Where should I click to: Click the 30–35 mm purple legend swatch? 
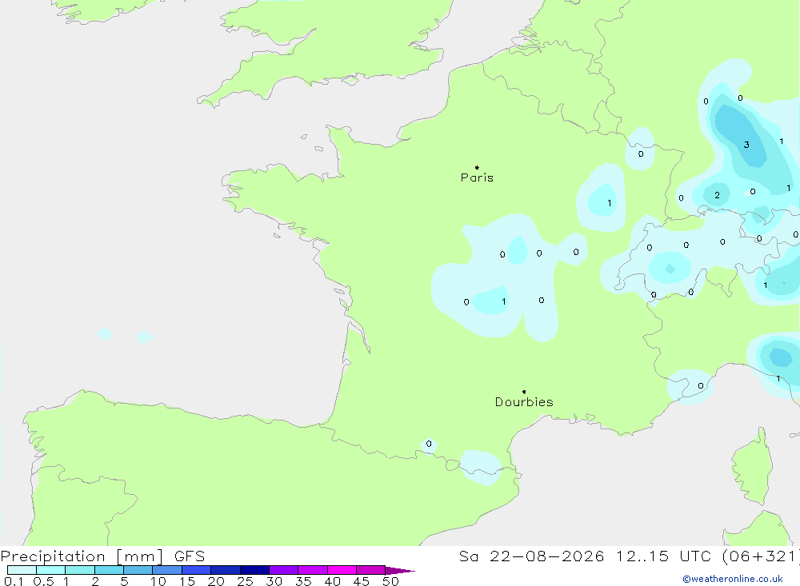[284, 570]
